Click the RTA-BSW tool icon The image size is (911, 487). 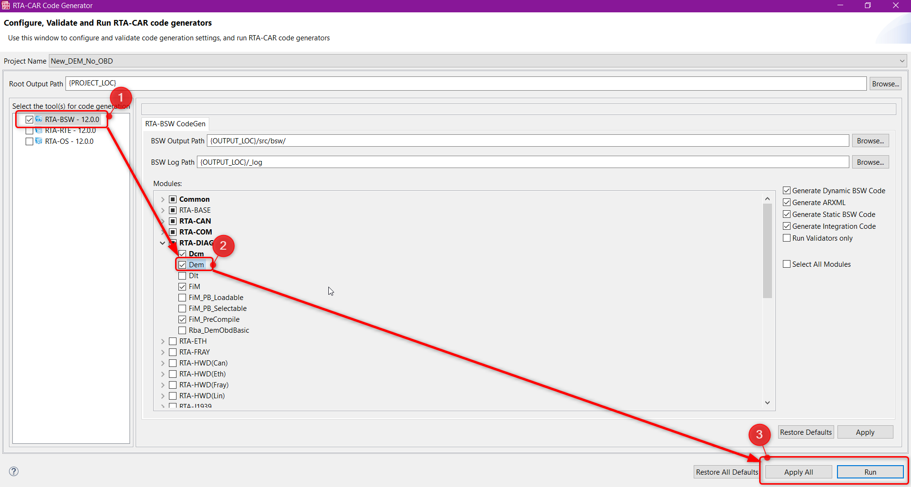pos(38,119)
